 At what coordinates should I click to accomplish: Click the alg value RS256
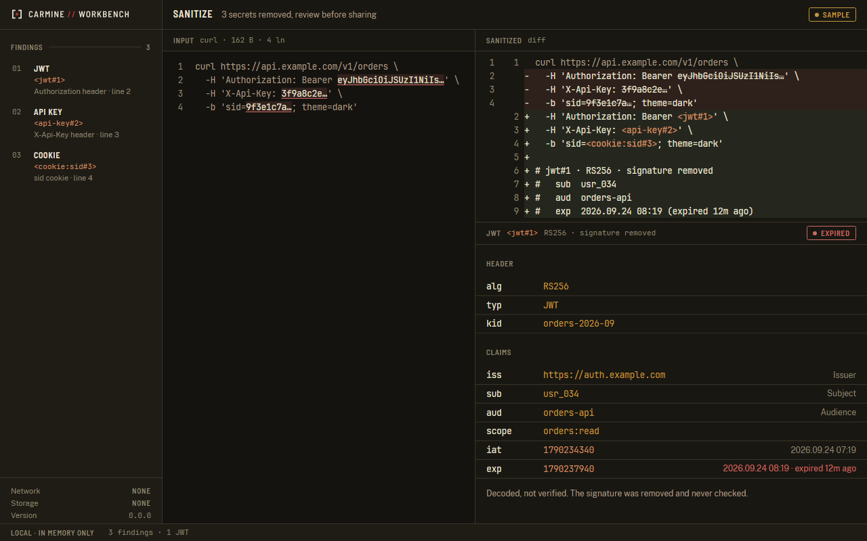coord(556,287)
